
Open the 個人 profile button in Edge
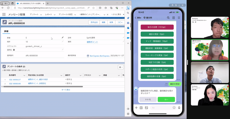[5, 3]
